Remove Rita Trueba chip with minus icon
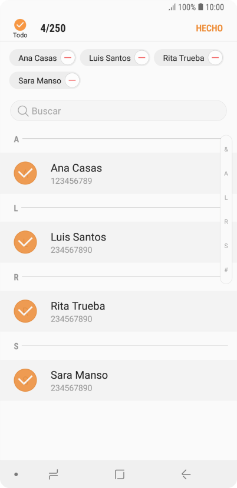Viewport: 237px width, 488px height. tap(215, 58)
